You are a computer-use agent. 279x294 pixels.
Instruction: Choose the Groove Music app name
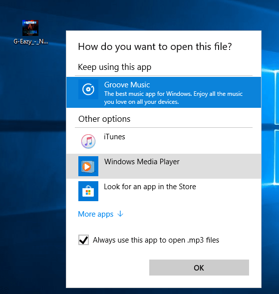[127, 85]
